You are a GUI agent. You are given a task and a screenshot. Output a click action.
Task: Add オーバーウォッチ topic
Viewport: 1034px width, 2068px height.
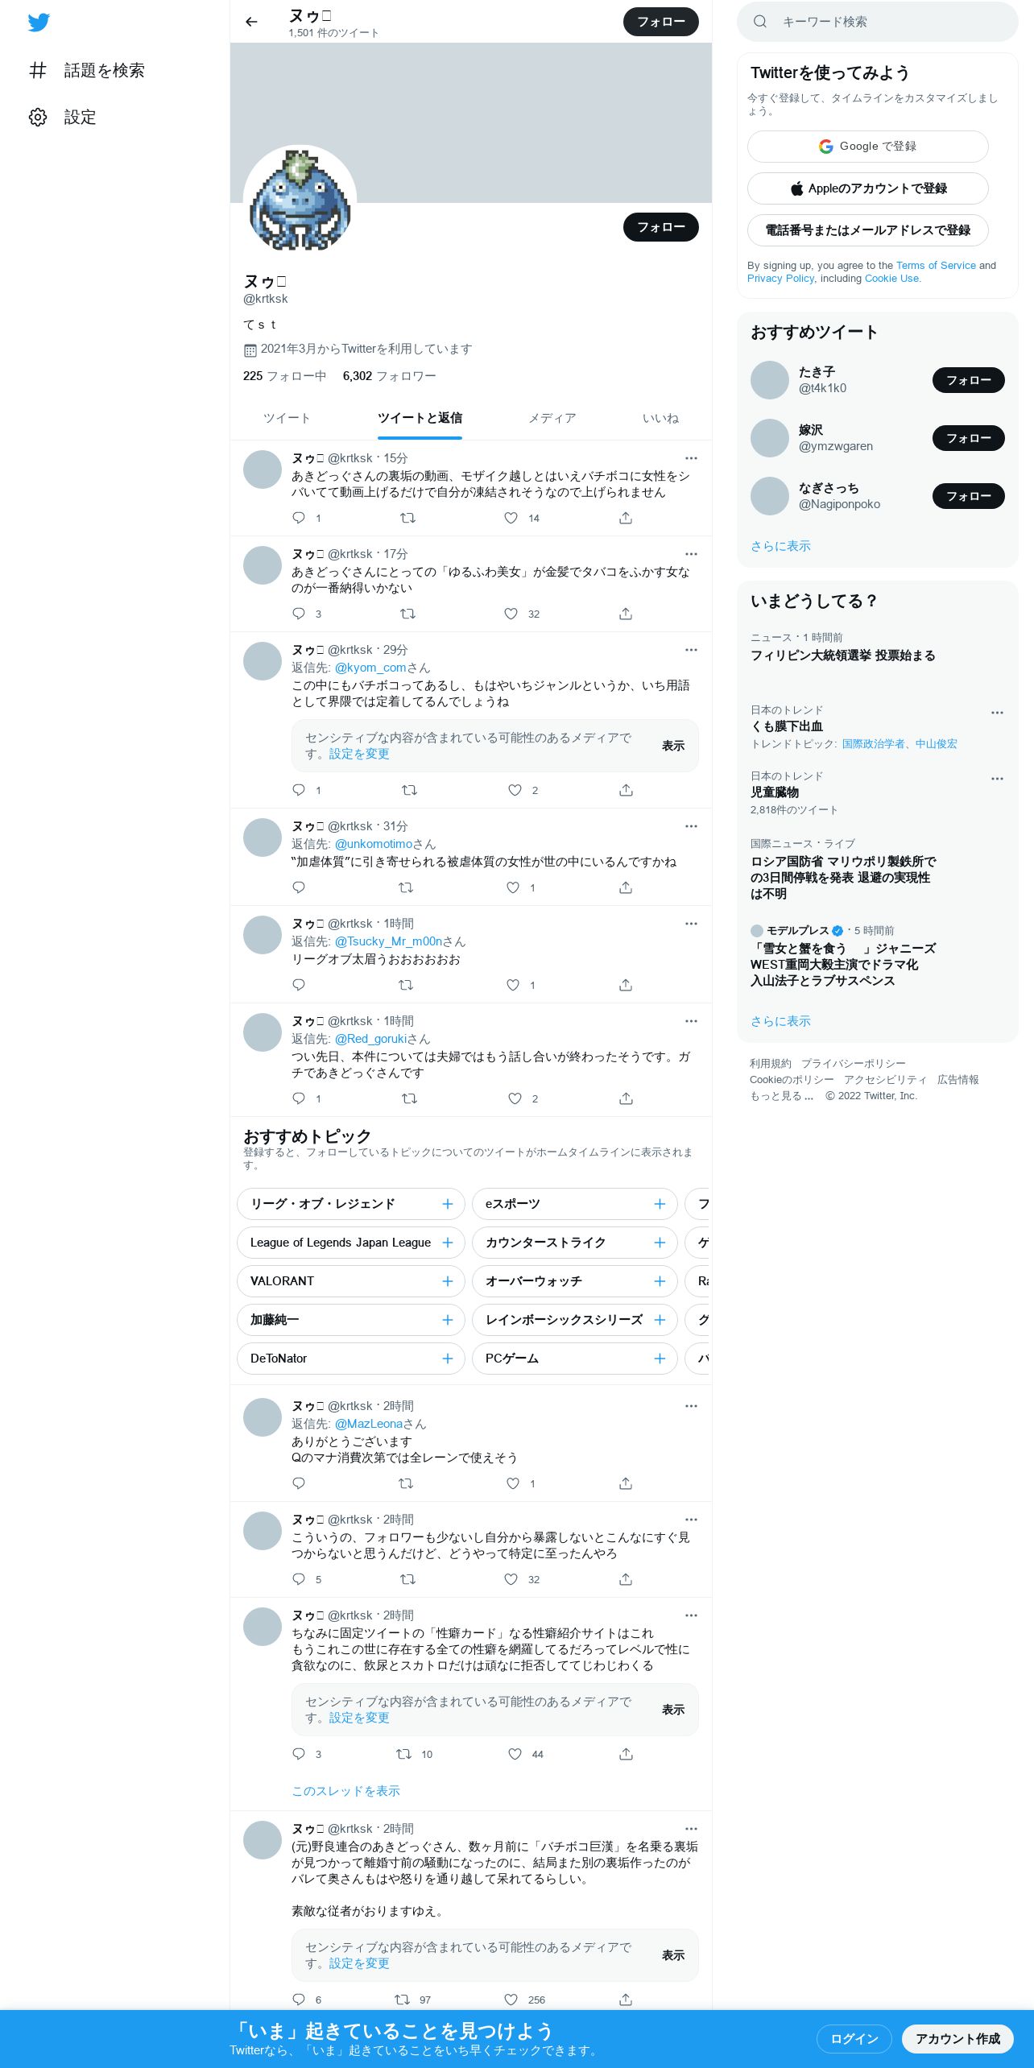(660, 1281)
